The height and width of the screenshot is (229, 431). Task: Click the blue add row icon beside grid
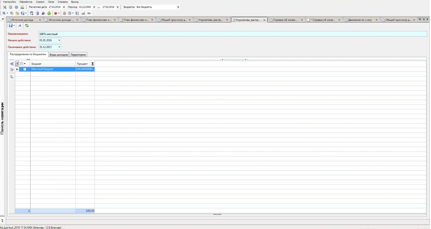[x=12, y=64]
